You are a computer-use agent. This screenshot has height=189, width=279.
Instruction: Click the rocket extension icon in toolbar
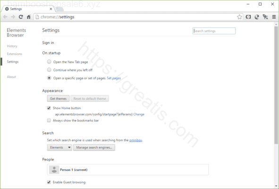pyautogui.click(x=265, y=17)
